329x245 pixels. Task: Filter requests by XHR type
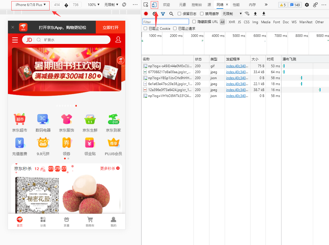click(232, 22)
